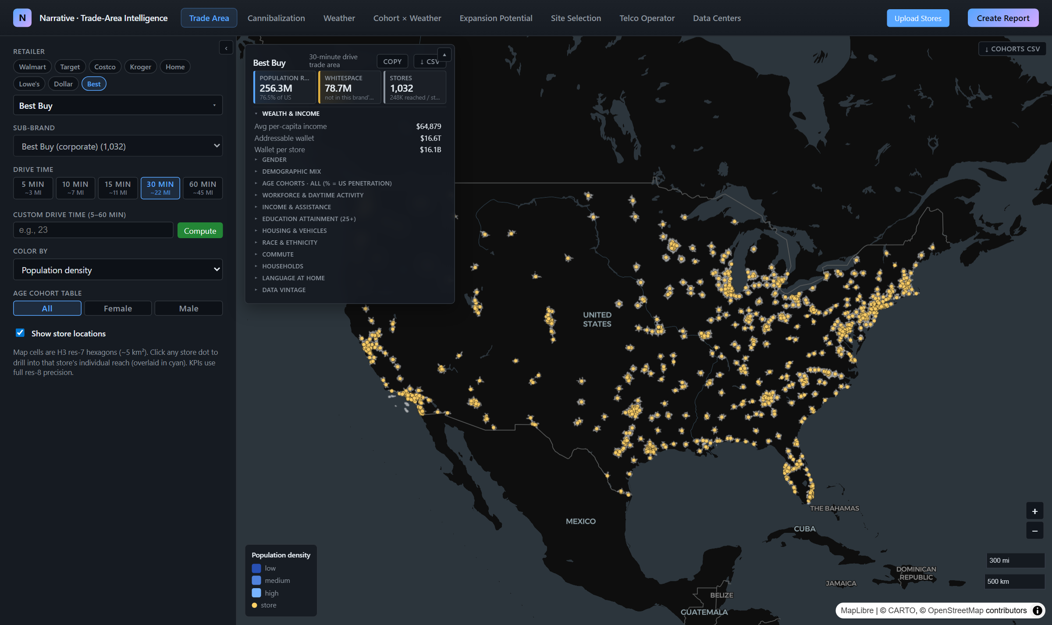Viewport: 1052px width, 625px height.
Task: Zoom in on the map
Action: click(1034, 511)
